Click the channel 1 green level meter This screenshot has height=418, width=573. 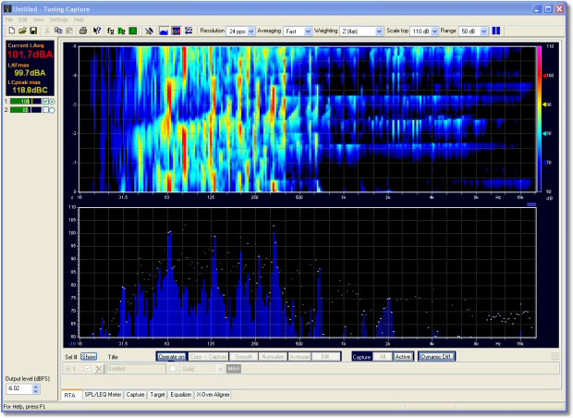(26, 102)
